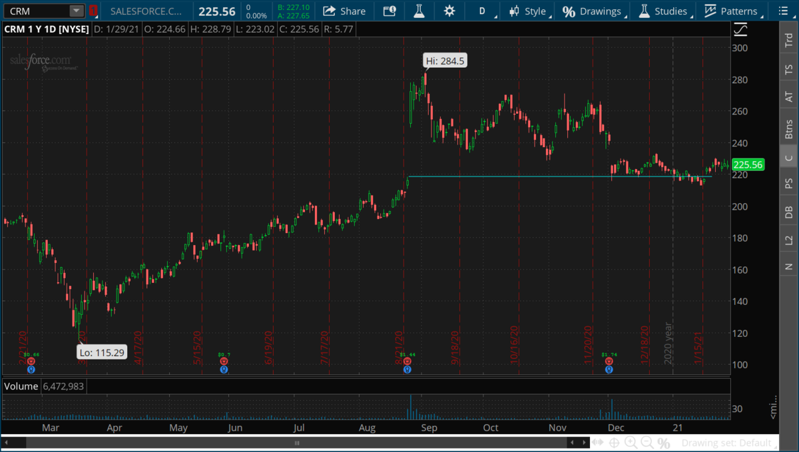Open the CRM symbol dropdown arrow
799x452 pixels.
(76, 11)
